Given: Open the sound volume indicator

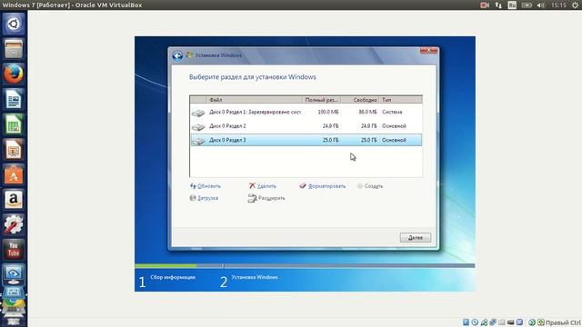Looking at the screenshot, I should point(541,5).
